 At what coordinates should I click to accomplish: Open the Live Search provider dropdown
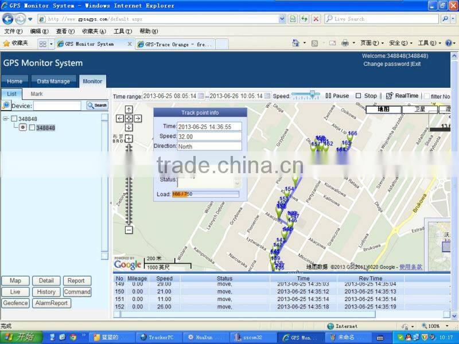click(452, 18)
